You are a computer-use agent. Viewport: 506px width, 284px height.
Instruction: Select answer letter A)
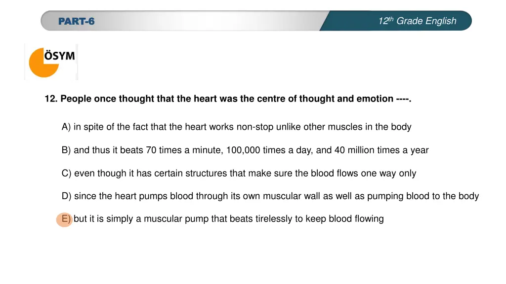[66, 127]
